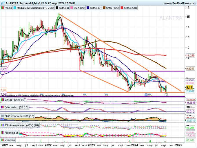
Task: Open the RSI Avanzado (con BV) label
Action: (x=21, y=125)
